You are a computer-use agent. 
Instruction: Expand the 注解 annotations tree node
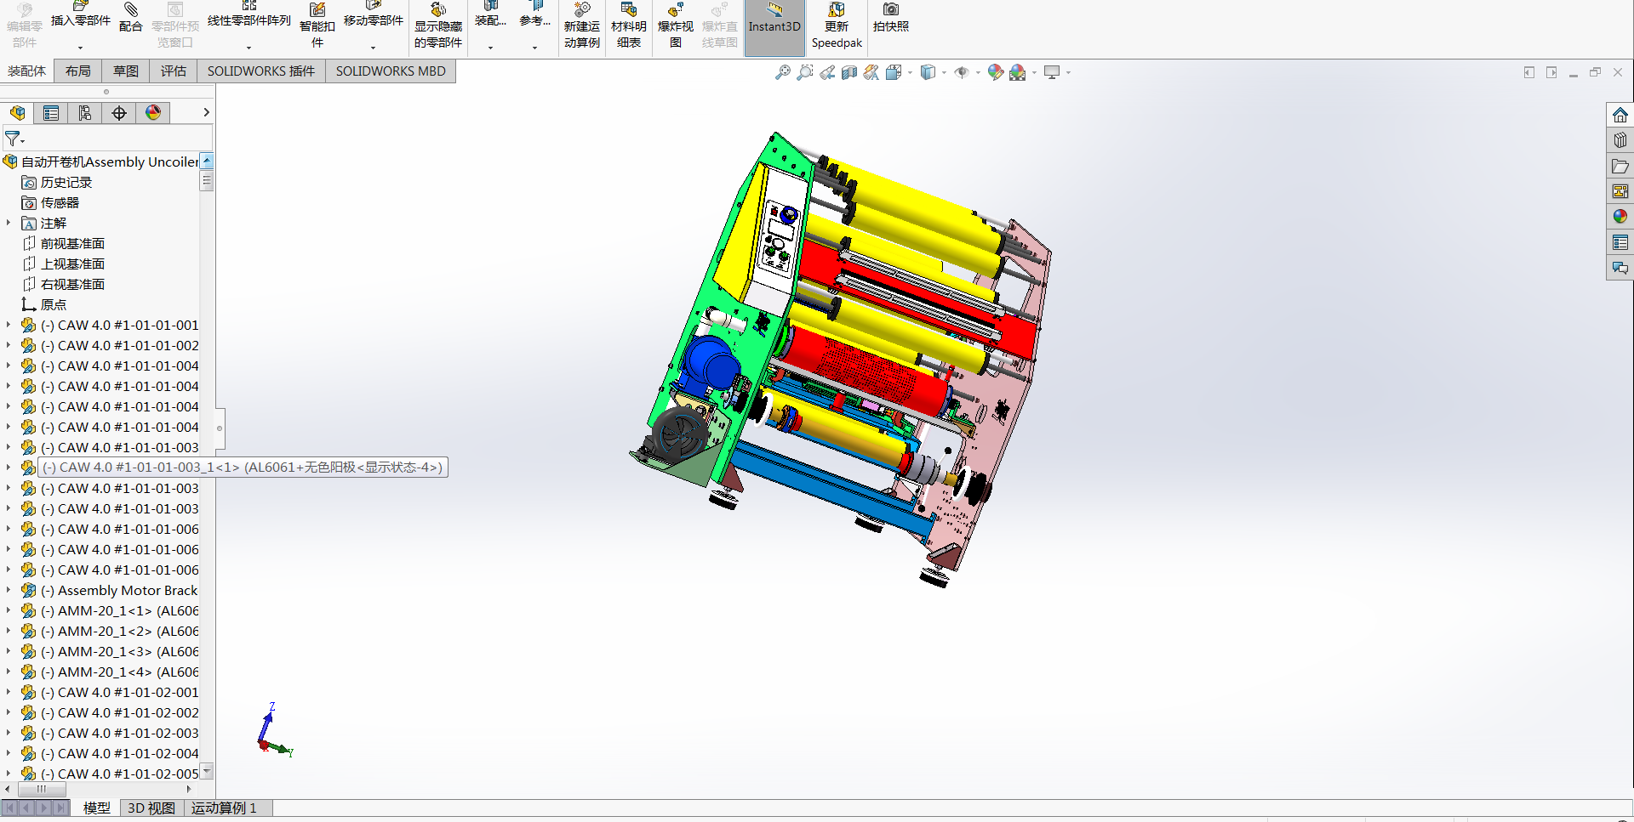[x=9, y=223]
